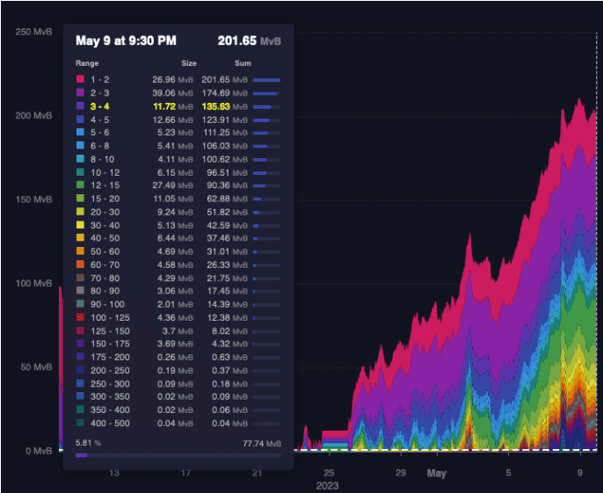Image resolution: width=603 pixels, height=493 pixels.
Task: Click the '50 MvB' y-axis label
Action: [x=36, y=367]
